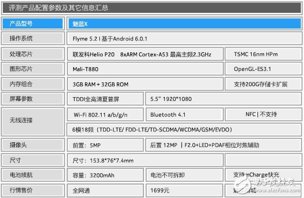The image size is (304, 198).
Task: Select the 处理芯片 row label
Action: (x=33, y=54)
